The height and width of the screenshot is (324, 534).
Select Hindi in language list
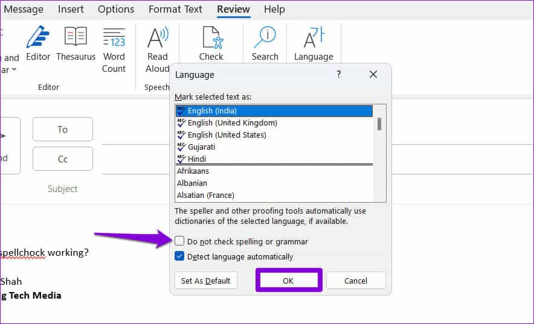(x=274, y=159)
